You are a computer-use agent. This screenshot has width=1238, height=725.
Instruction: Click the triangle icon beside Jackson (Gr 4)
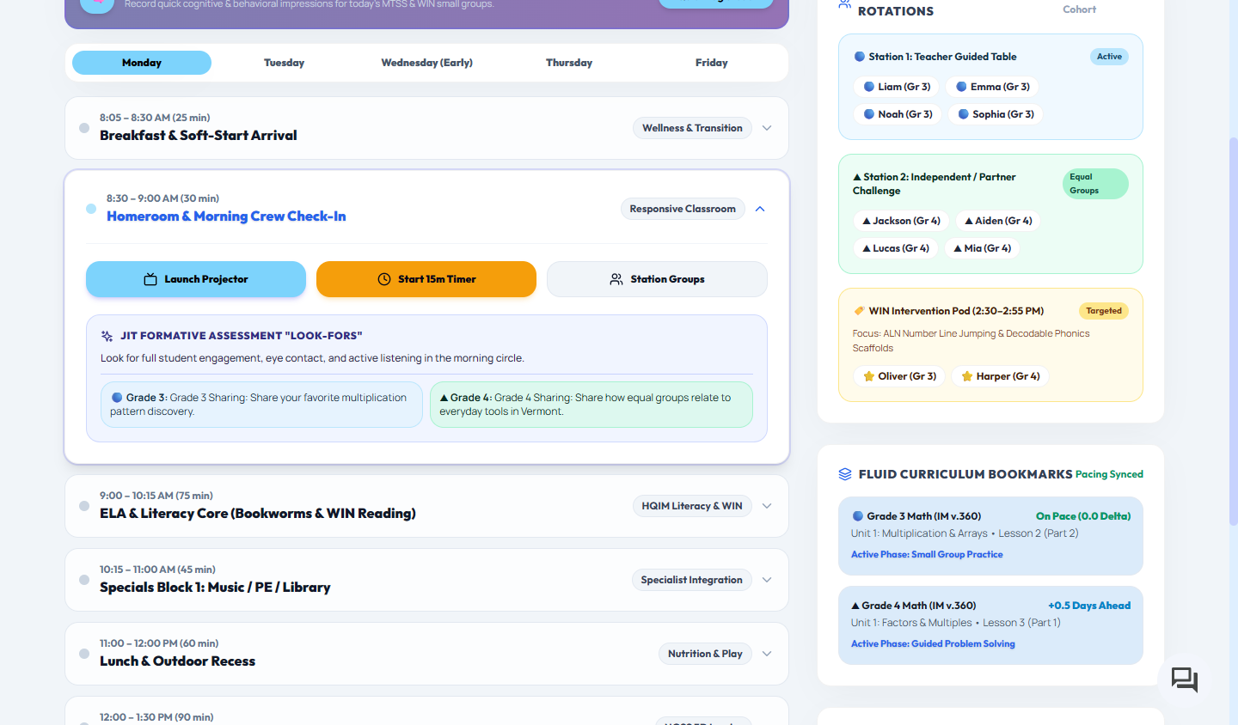pyautogui.click(x=867, y=221)
